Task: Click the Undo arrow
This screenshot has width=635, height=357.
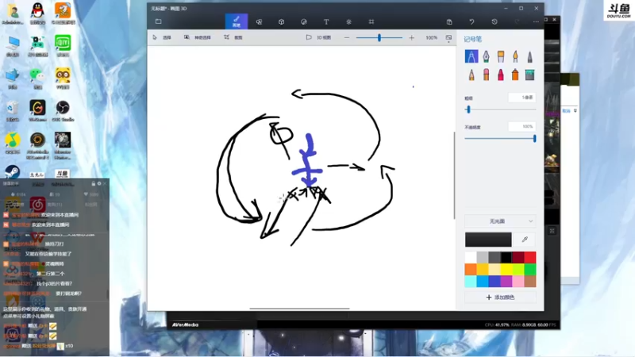Action: pyautogui.click(x=471, y=22)
